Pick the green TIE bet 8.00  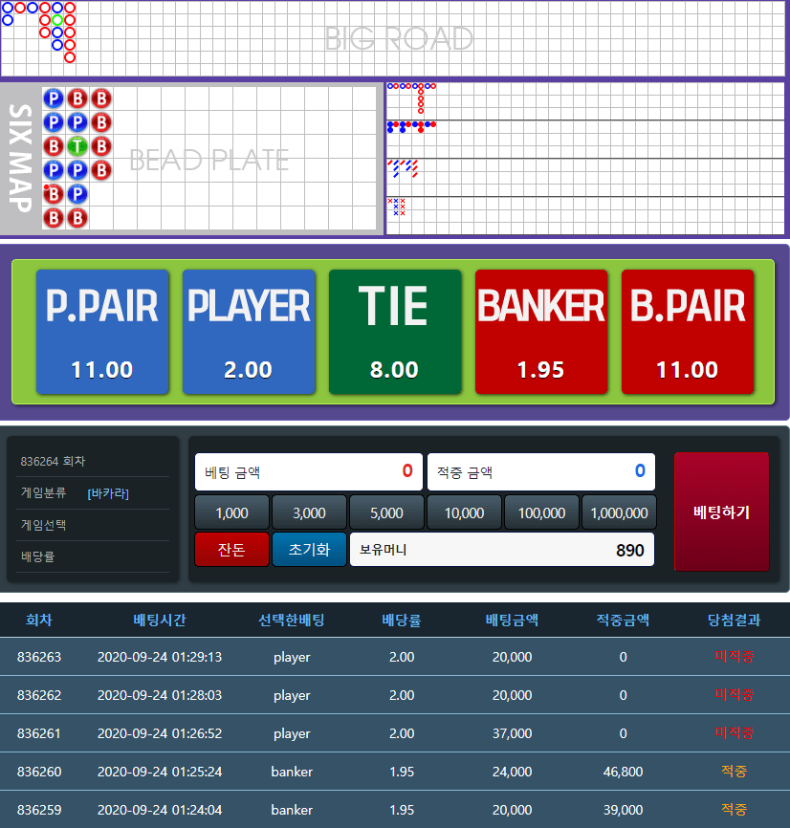395,332
